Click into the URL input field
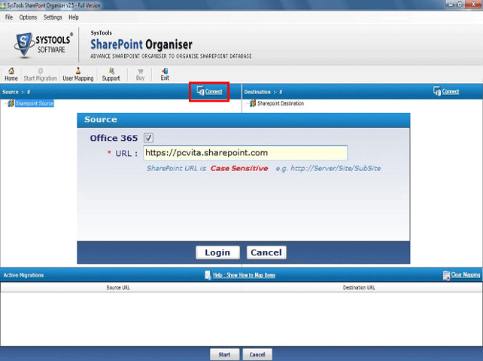 pos(245,153)
